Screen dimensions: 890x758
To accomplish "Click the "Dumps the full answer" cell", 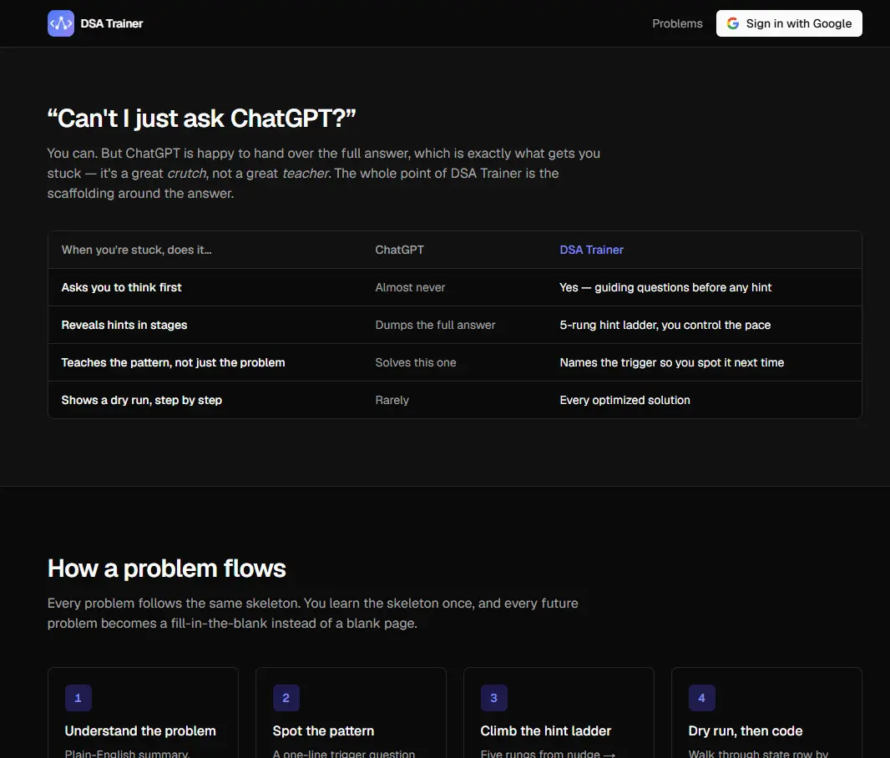I will (x=435, y=325).
